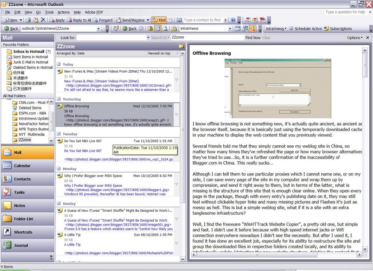
Task: Open the Edit menu
Action: (17, 12)
